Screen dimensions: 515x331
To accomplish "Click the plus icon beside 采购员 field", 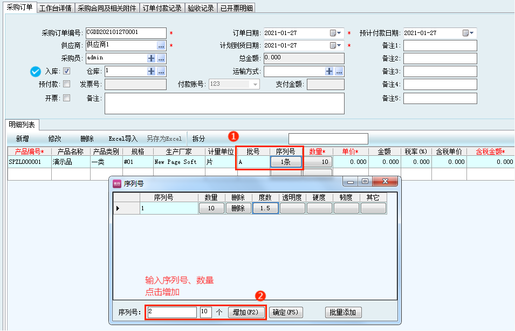I will tap(152, 58).
